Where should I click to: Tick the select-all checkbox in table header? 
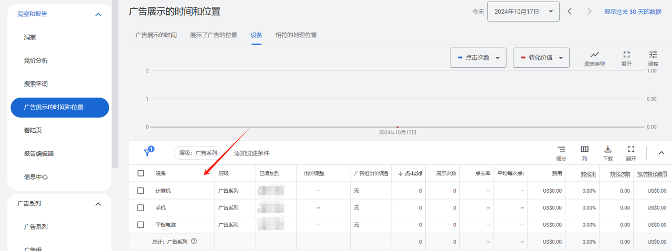pos(140,173)
